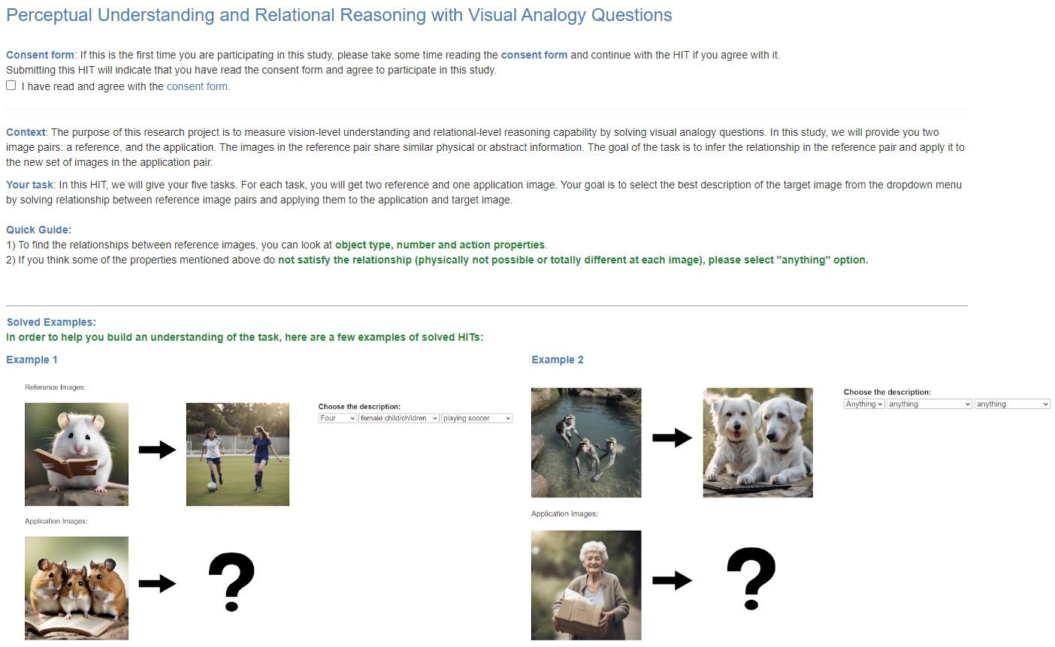Screen dimensions: 1055x647
Task: Click arrow between mouse and soccer images
Action: (x=157, y=450)
